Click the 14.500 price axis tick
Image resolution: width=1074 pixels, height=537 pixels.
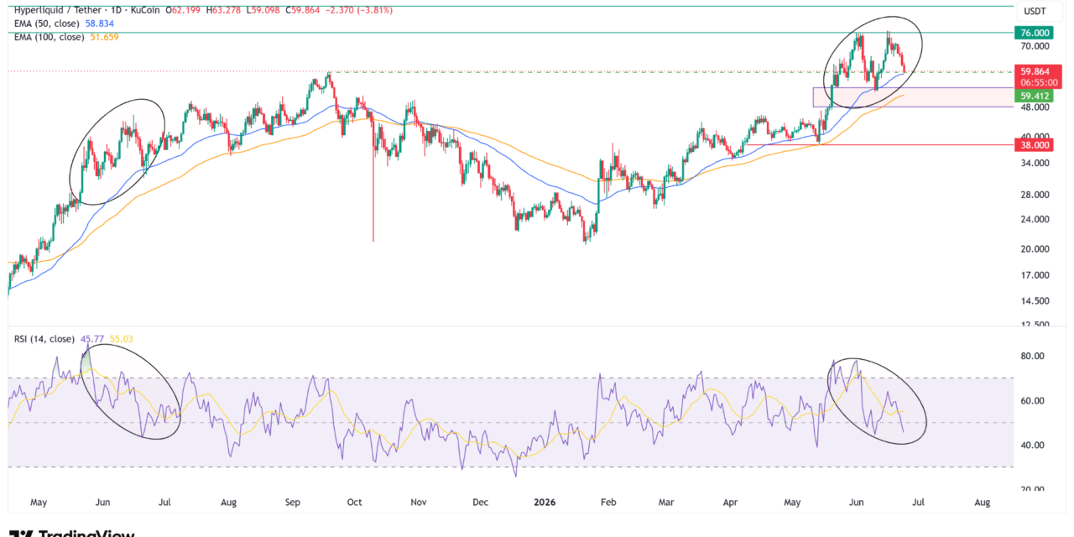[1035, 300]
